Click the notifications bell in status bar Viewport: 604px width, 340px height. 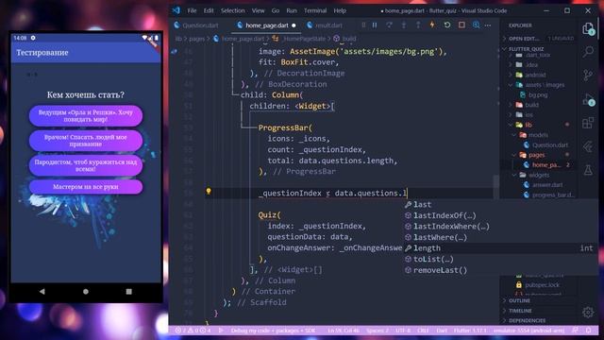pyautogui.click(x=588, y=331)
